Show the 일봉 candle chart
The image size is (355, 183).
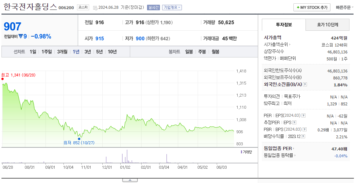[x=189, y=52]
